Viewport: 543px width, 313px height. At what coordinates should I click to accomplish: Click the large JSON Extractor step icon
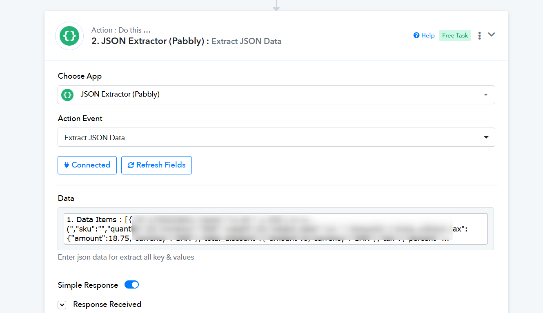point(69,36)
